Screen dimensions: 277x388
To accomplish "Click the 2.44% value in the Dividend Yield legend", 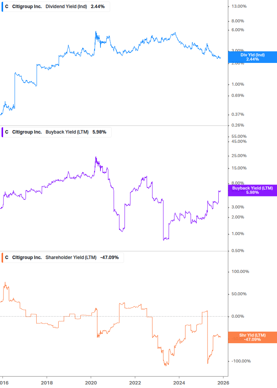I will (x=98, y=7).
